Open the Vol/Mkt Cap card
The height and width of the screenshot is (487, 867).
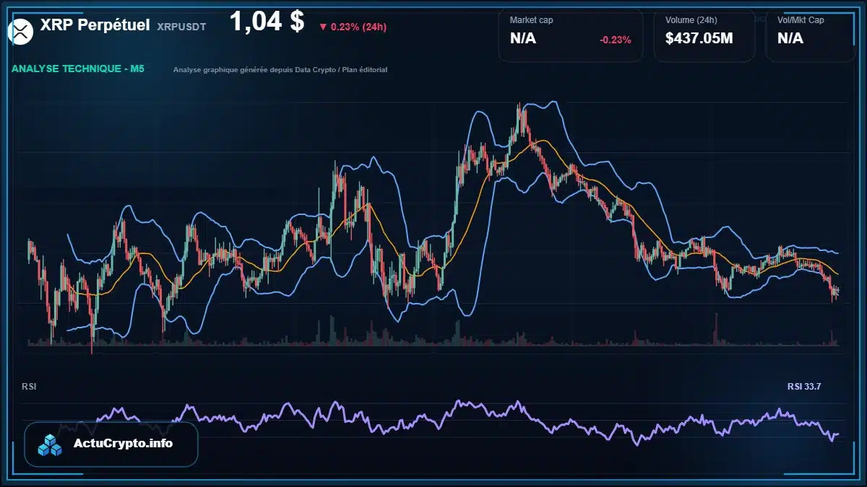(x=811, y=35)
